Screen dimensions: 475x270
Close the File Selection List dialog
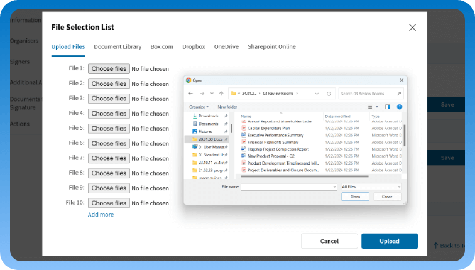point(412,28)
